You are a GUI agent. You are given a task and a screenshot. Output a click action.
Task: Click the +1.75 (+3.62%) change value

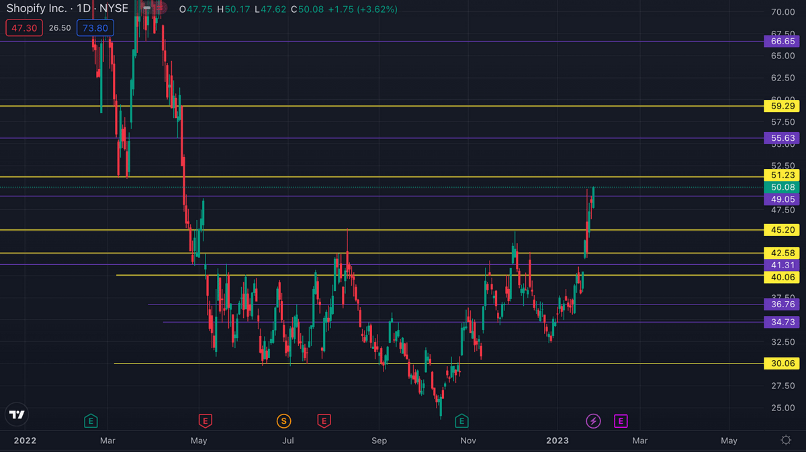[x=363, y=10]
